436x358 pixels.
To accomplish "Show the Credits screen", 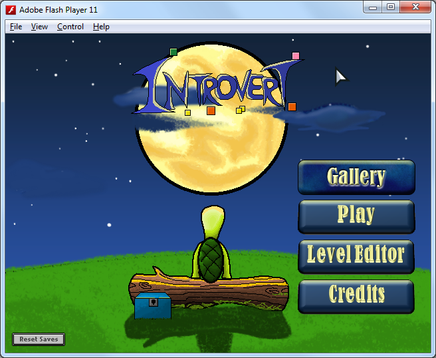I will point(356,295).
